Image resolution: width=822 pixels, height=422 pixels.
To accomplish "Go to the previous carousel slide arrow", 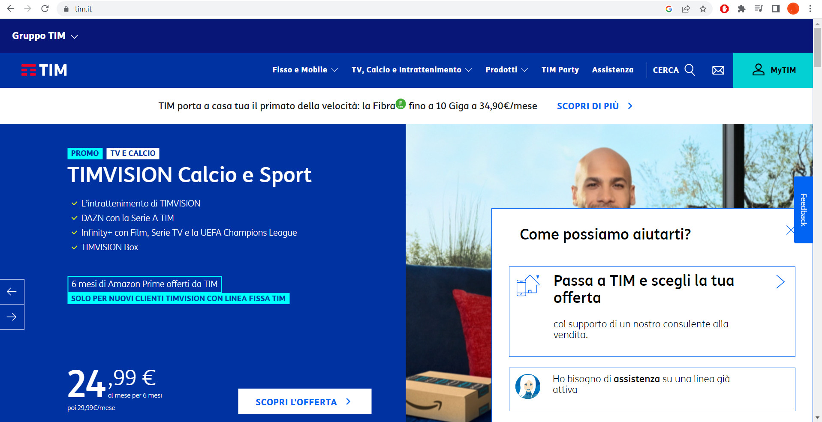I will point(12,292).
